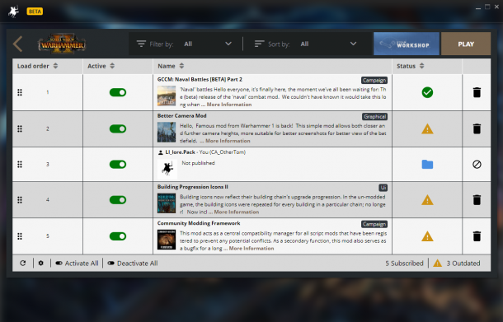Sort list by Name column header
Screen dimensions: 503x322
coord(171,66)
